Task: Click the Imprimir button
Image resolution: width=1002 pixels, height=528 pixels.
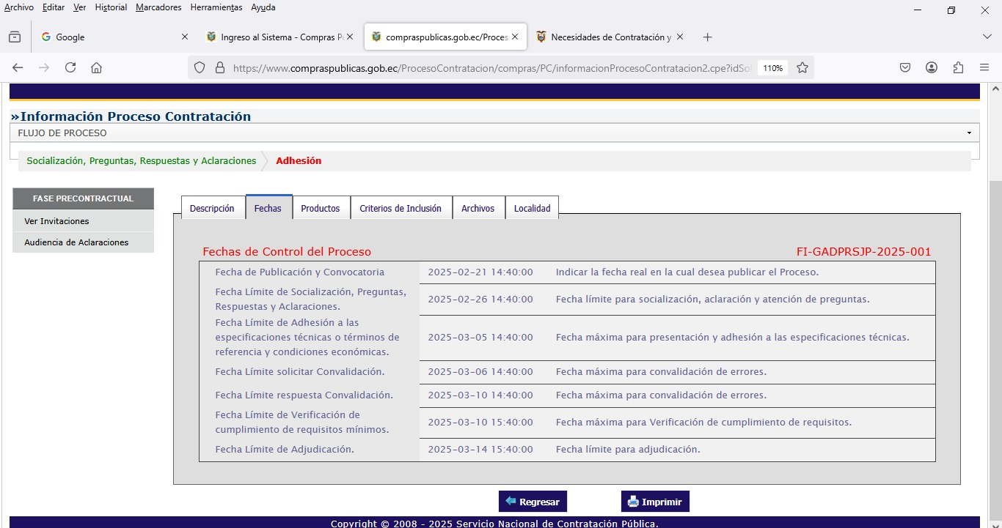Action: (x=655, y=502)
